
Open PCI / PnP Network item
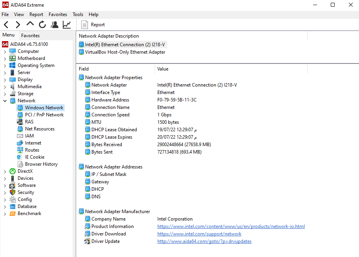pos(44,115)
